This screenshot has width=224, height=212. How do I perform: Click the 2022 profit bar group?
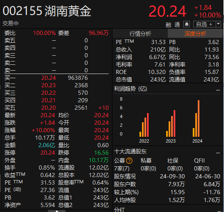144,125
